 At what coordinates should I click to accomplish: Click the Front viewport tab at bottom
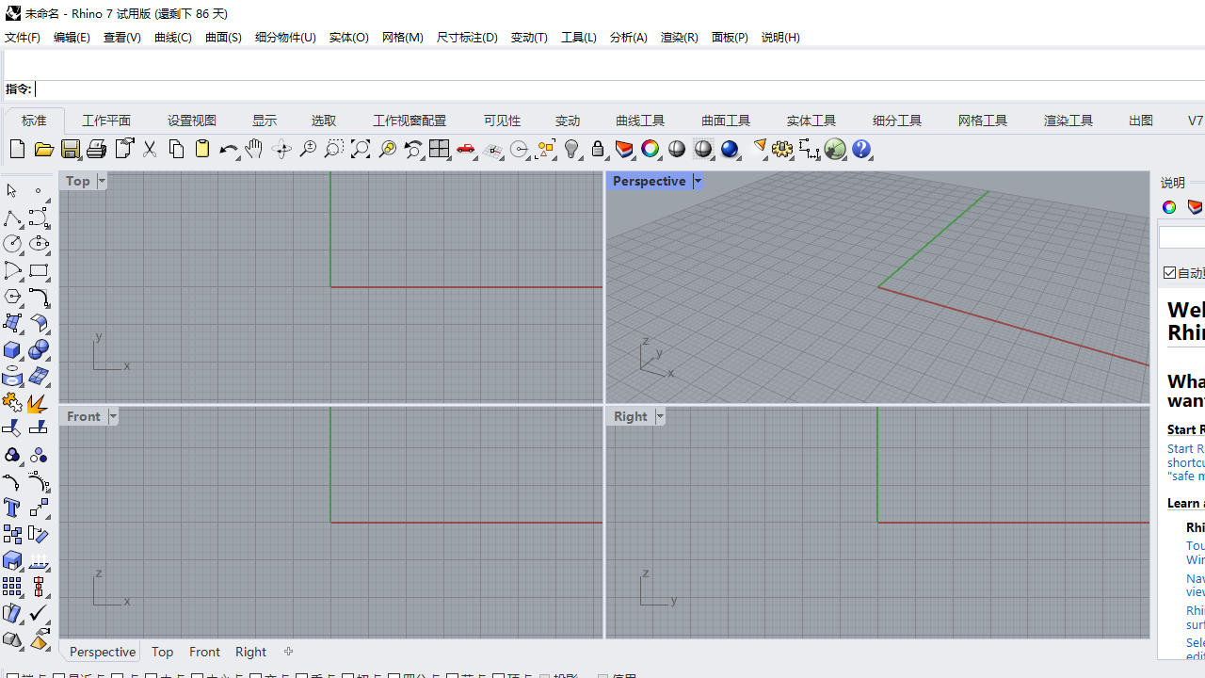coord(204,652)
